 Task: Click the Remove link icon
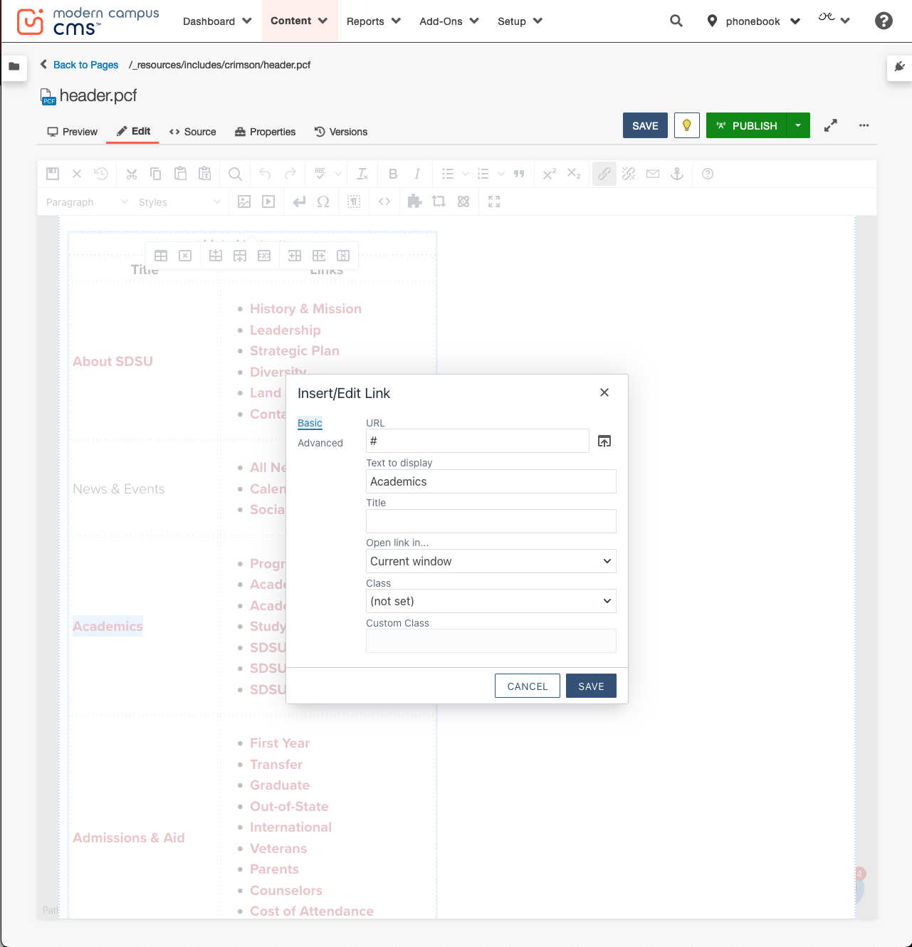(629, 174)
